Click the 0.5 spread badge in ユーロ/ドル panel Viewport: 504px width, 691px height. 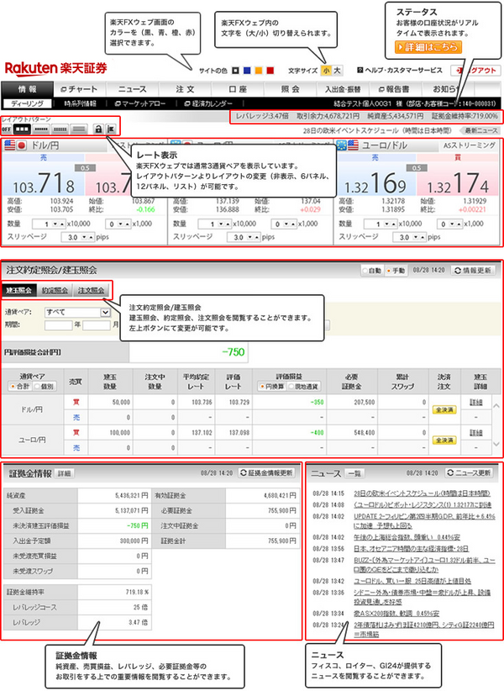(x=417, y=168)
